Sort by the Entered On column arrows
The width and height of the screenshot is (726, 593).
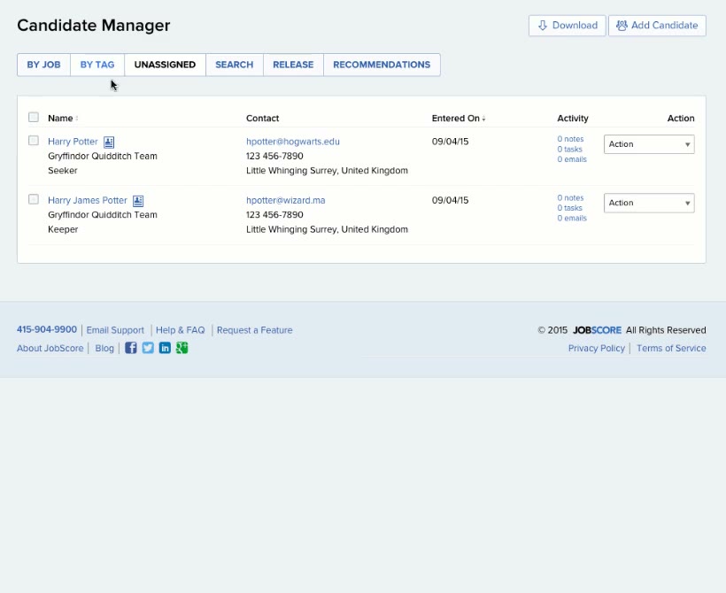click(483, 119)
